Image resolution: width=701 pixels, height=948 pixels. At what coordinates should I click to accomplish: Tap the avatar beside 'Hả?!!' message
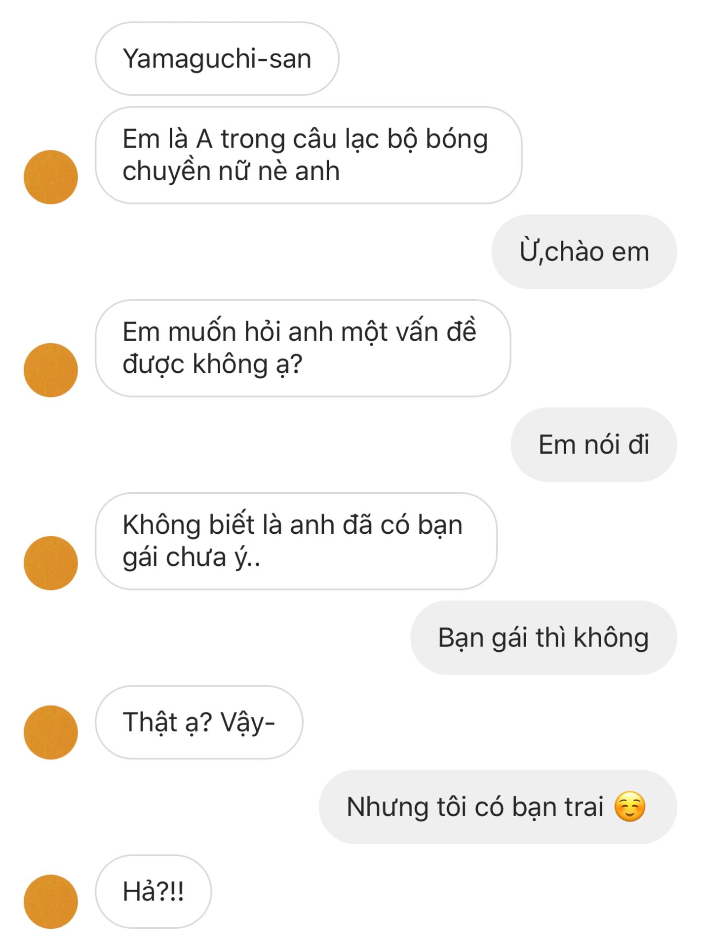51,902
